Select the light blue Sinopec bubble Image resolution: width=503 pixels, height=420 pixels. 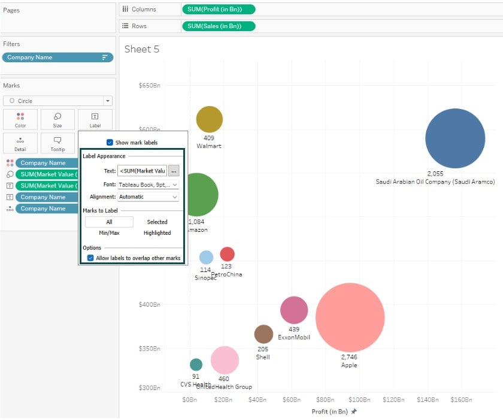(x=206, y=258)
